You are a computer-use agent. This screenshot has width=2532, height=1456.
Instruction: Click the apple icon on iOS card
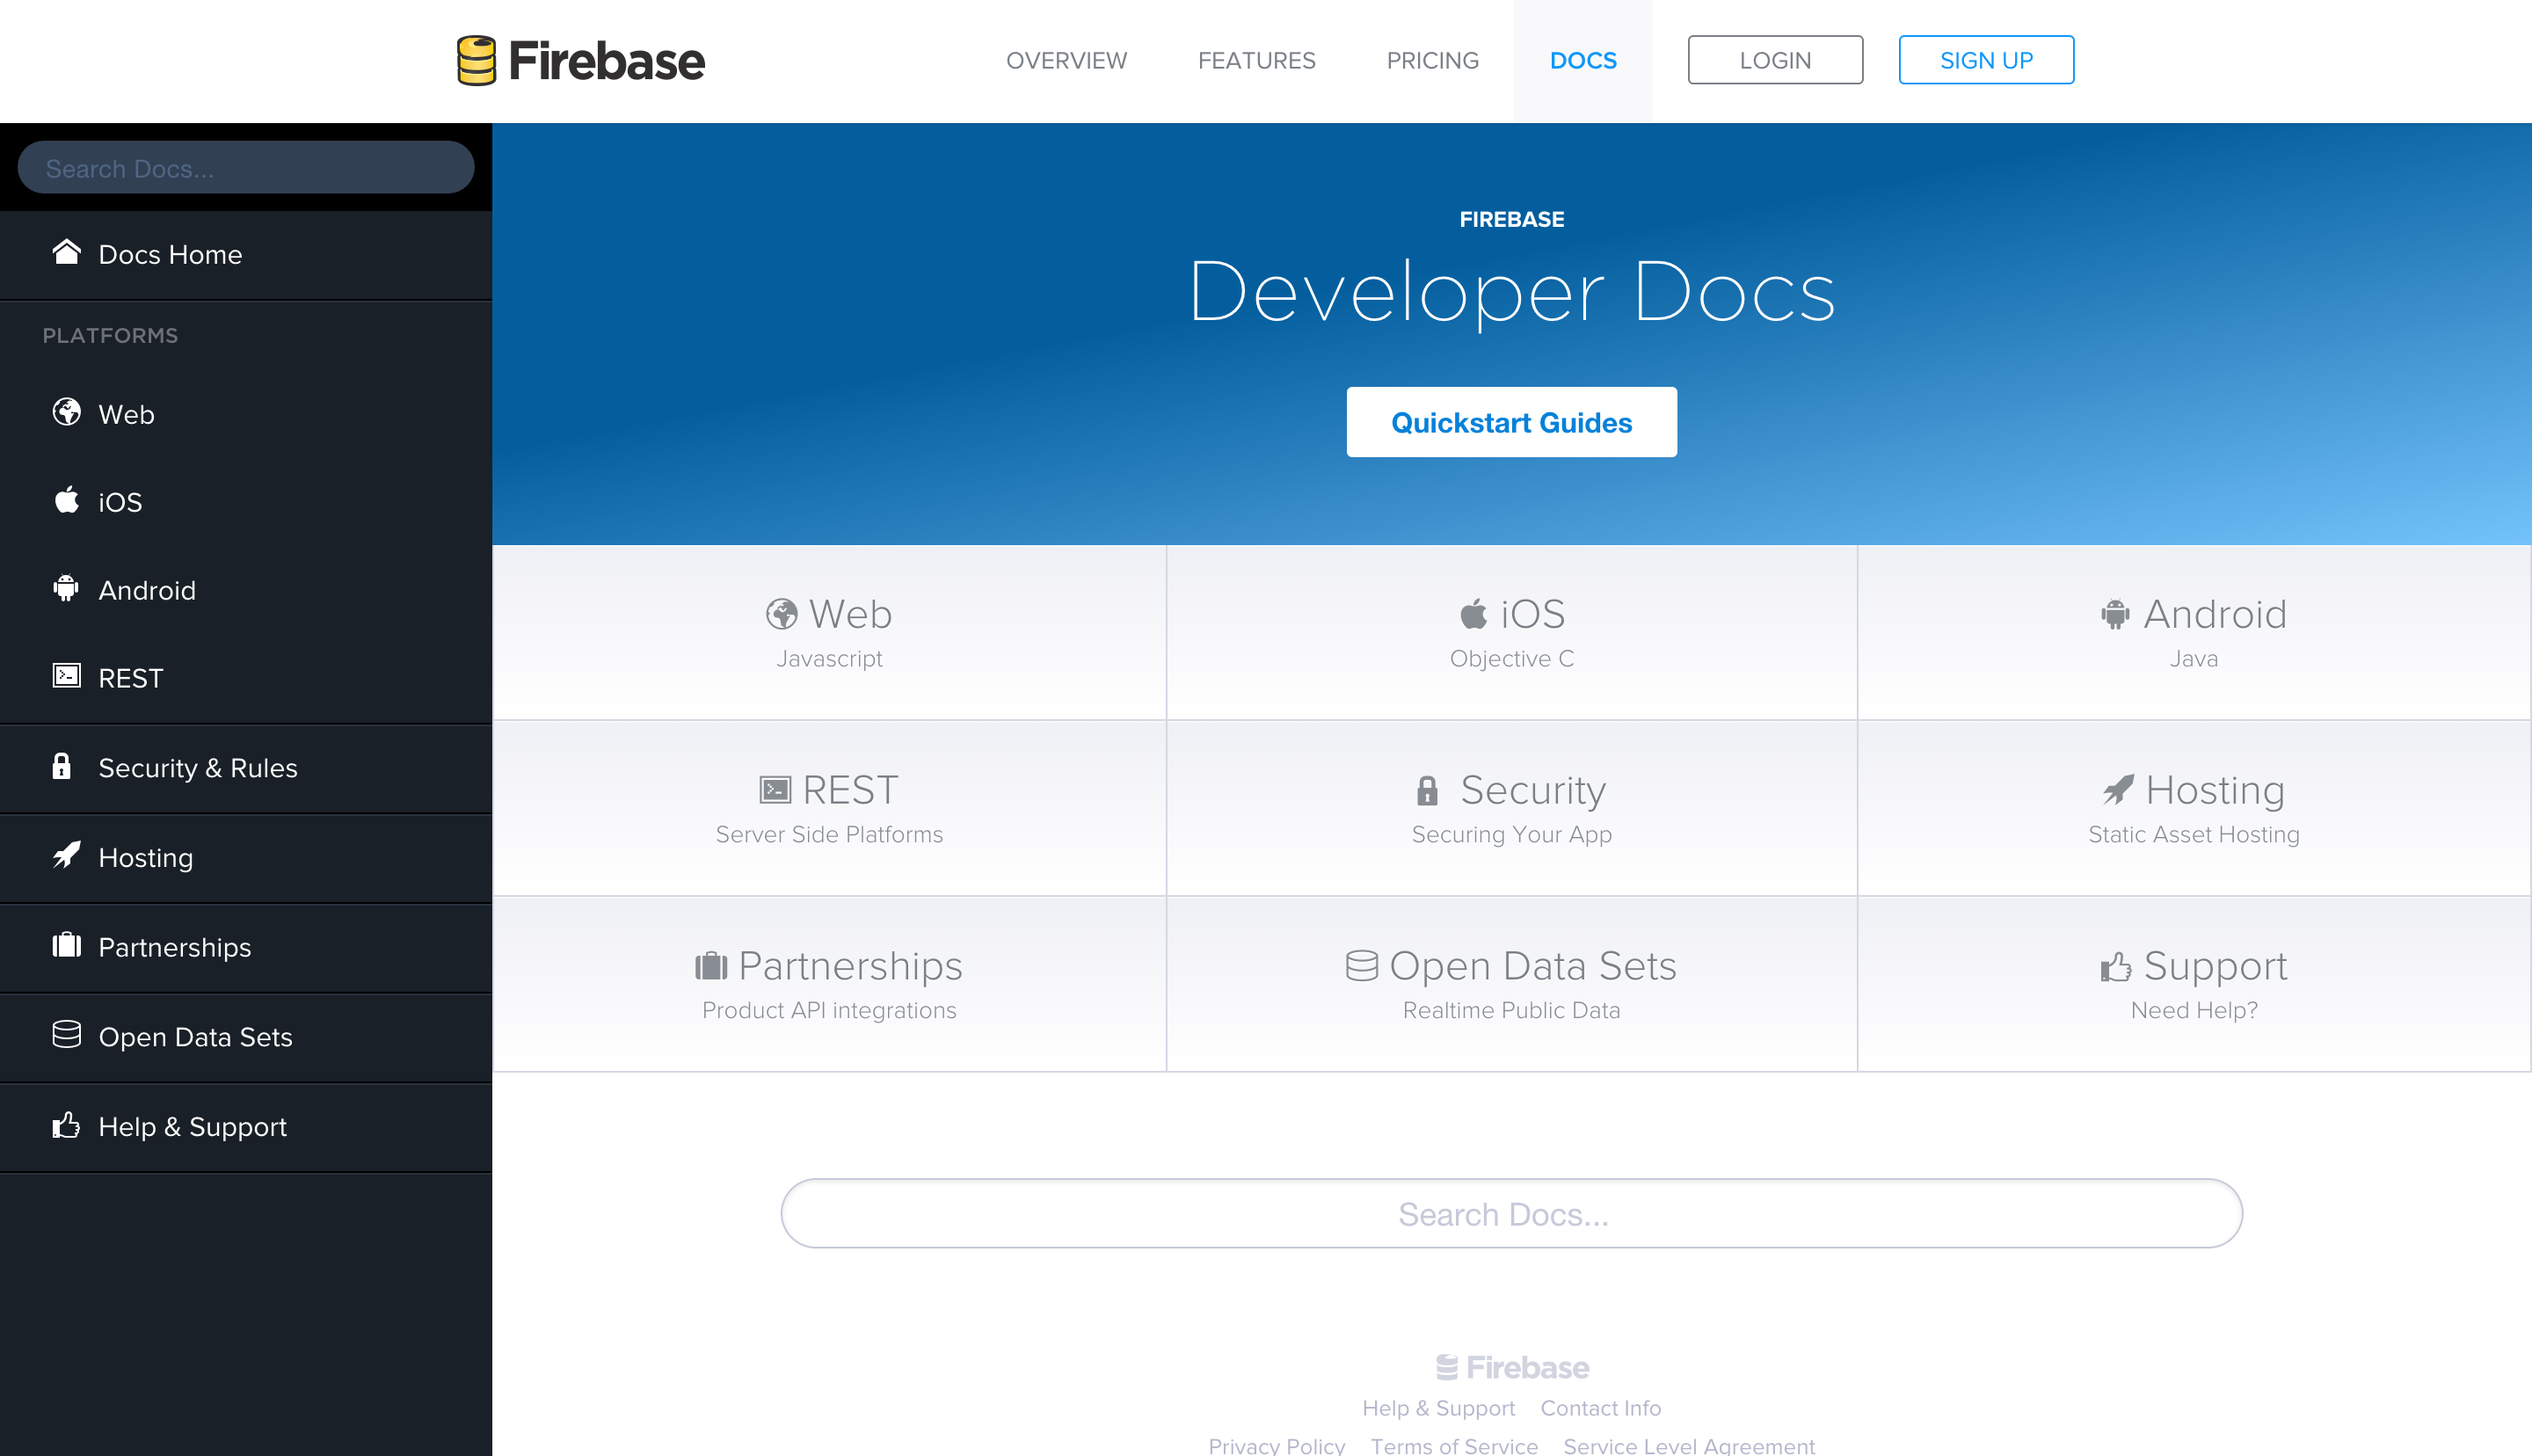[1473, 613]
